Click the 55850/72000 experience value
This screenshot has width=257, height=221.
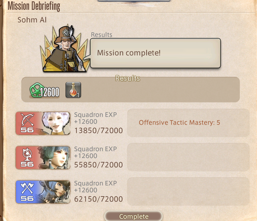pos(99,165)
